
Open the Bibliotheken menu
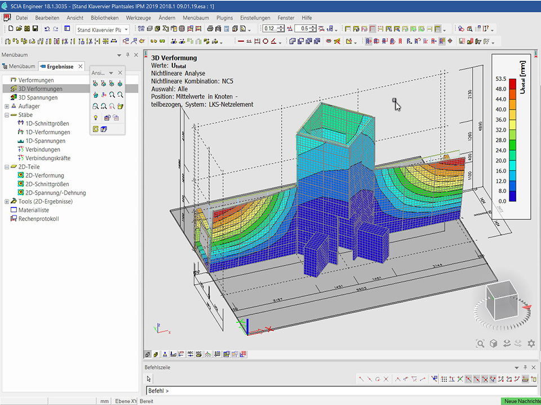pyautogui.click(x=104, y=18)
